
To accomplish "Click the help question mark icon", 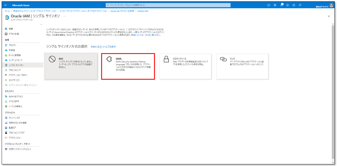I will [293, 5].
